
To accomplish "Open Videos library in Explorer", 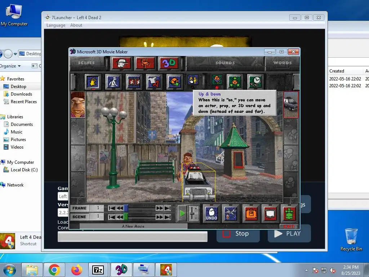I will pos(17,147).
